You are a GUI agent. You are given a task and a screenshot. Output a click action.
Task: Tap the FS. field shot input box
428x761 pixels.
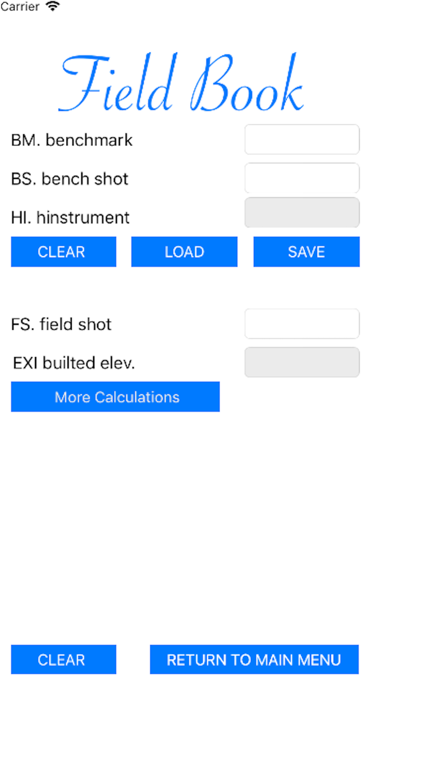pos(302,324)
